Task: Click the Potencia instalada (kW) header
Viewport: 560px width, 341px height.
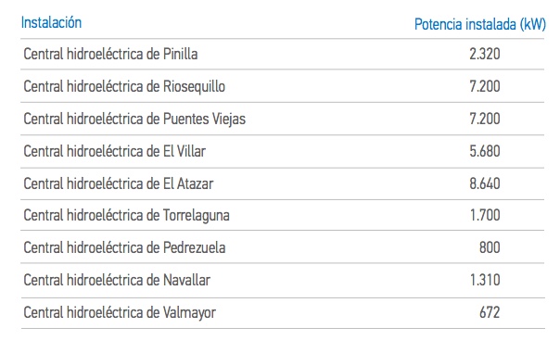Action: 480,25
